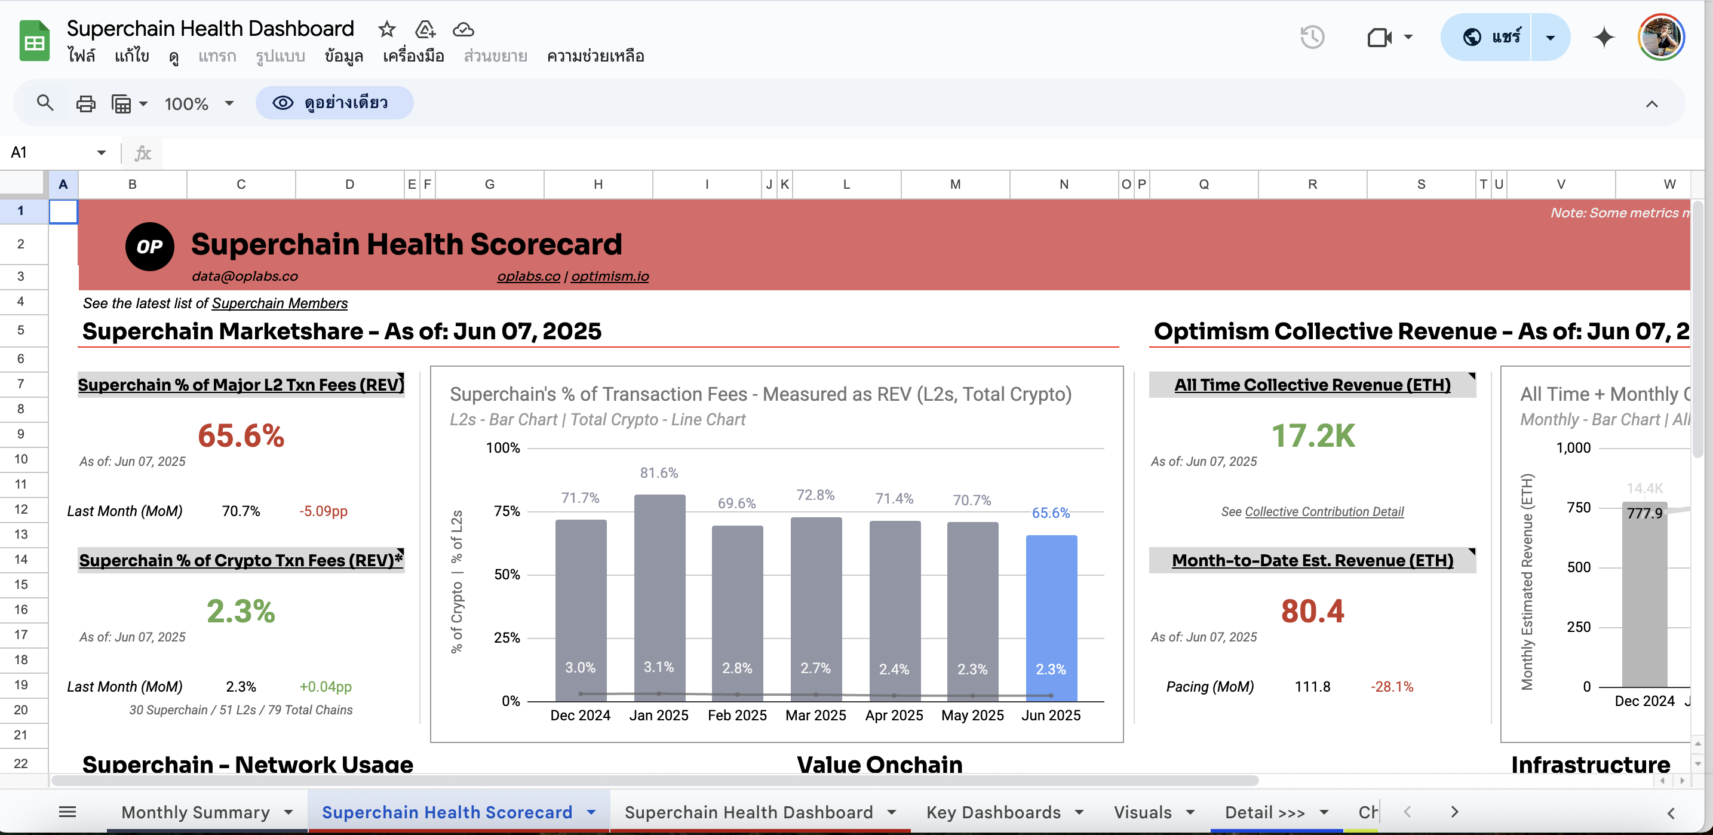Open version history clock icon
Screen dimensions: 1713x835
(x=1312, y=37)
